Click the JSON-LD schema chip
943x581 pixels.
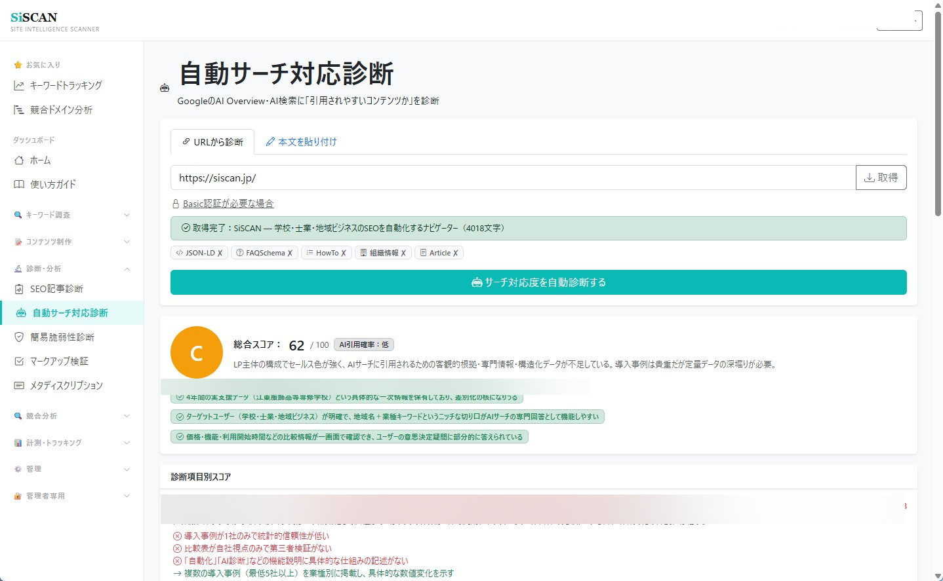199,253
